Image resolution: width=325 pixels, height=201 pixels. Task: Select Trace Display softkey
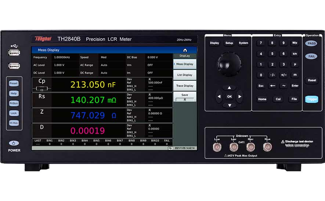point(185,86)
